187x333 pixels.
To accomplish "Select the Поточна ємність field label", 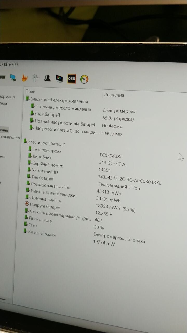I will [x=45, y=199].
